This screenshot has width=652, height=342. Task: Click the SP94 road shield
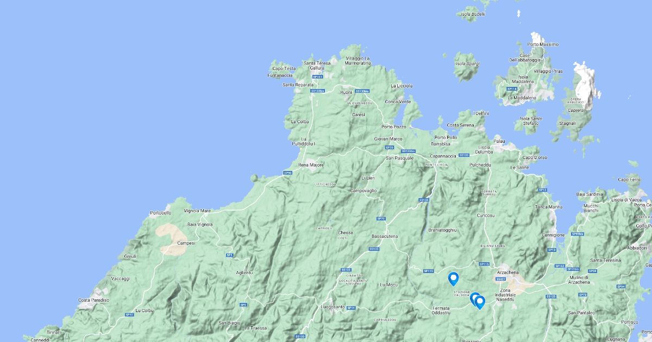622,287
